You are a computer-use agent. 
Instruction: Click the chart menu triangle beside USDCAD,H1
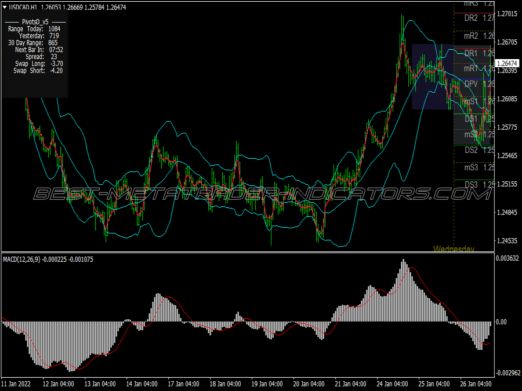tap(5, 7)
